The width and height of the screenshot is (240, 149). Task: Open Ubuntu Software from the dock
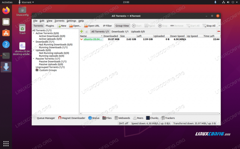click(6, 33)
